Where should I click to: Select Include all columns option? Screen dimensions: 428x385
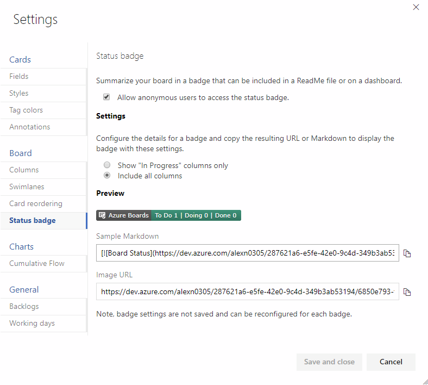click(x=107, y=176)
